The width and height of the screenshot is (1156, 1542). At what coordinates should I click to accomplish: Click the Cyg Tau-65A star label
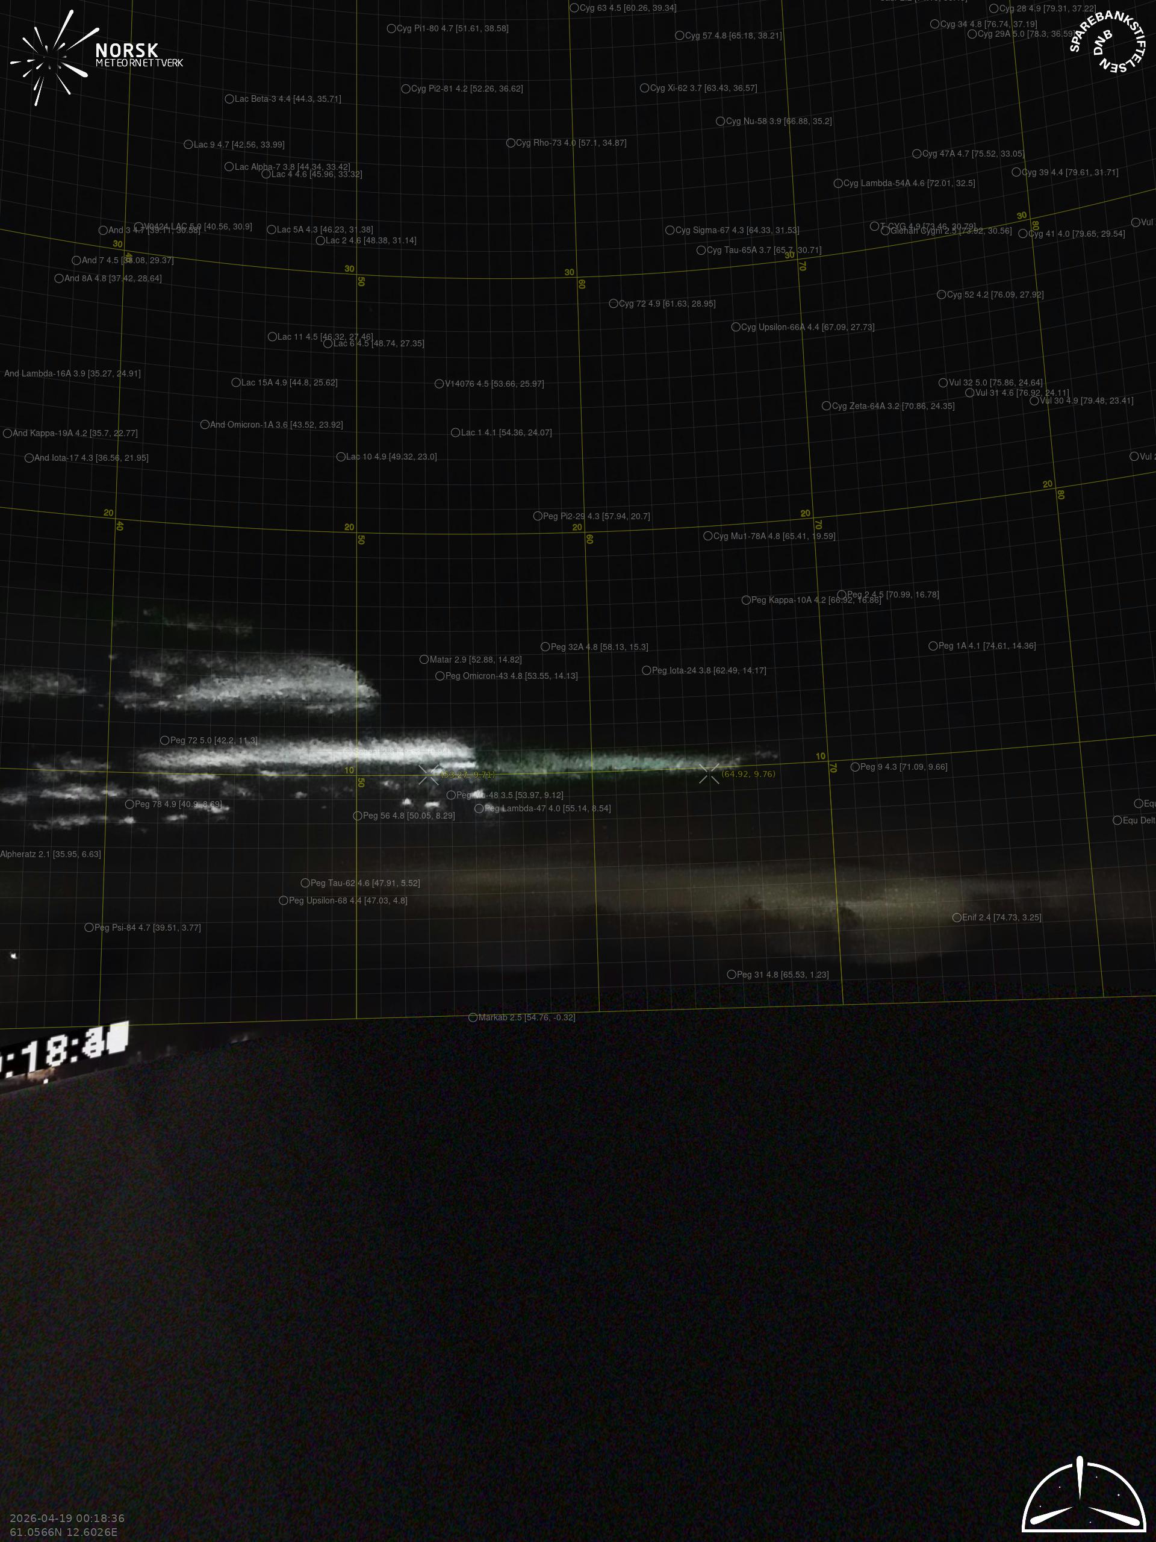[x=763, y=250]
